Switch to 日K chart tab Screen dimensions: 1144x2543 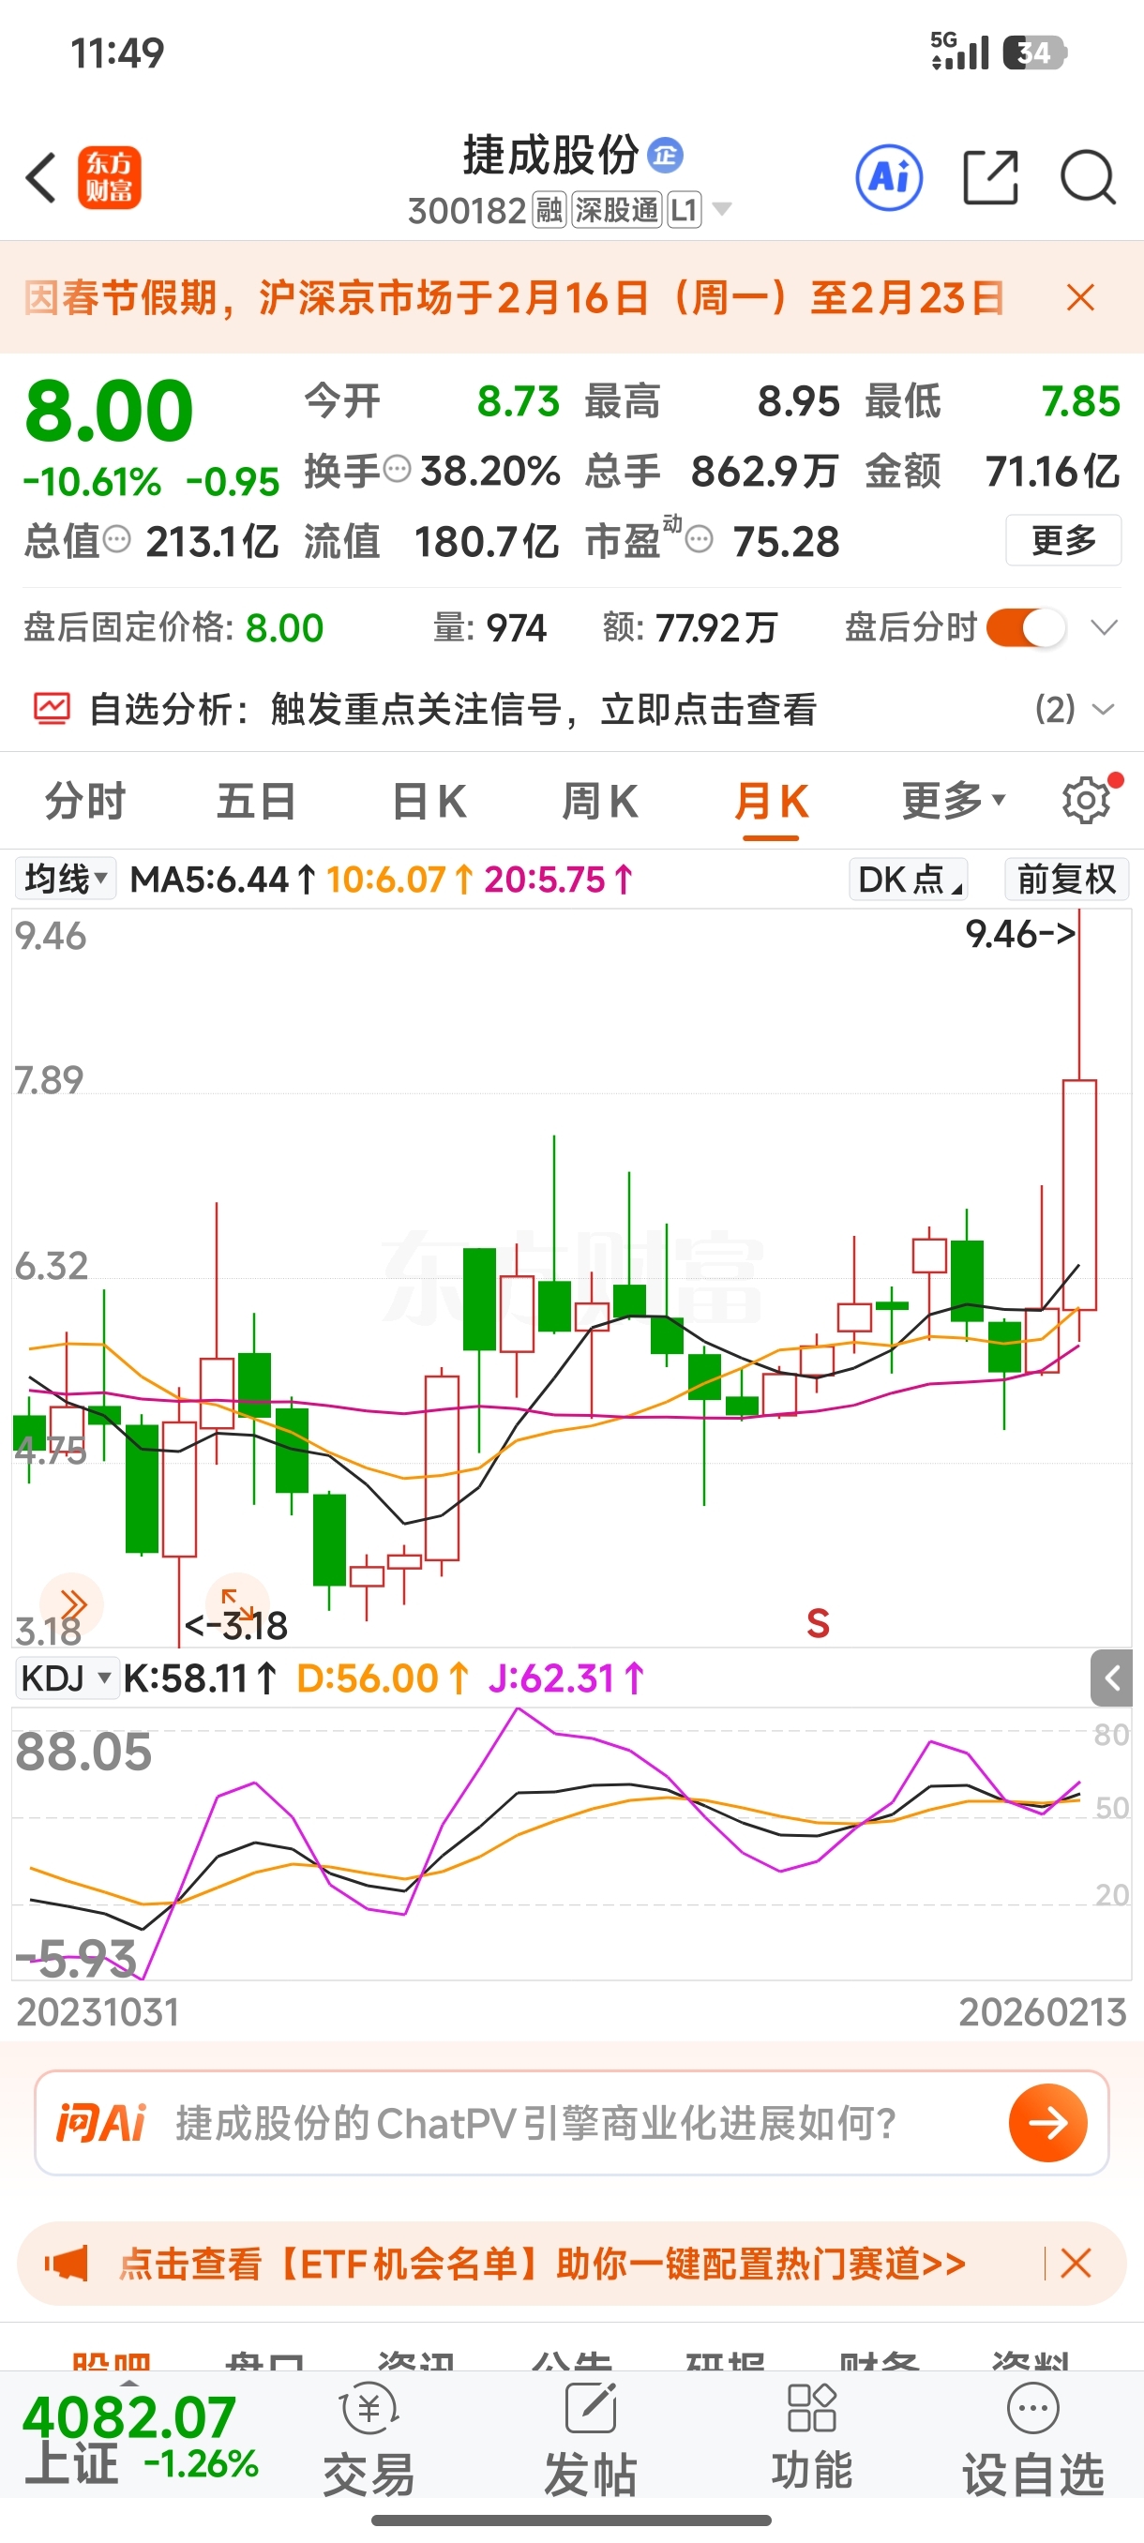(x=429, y=801)
